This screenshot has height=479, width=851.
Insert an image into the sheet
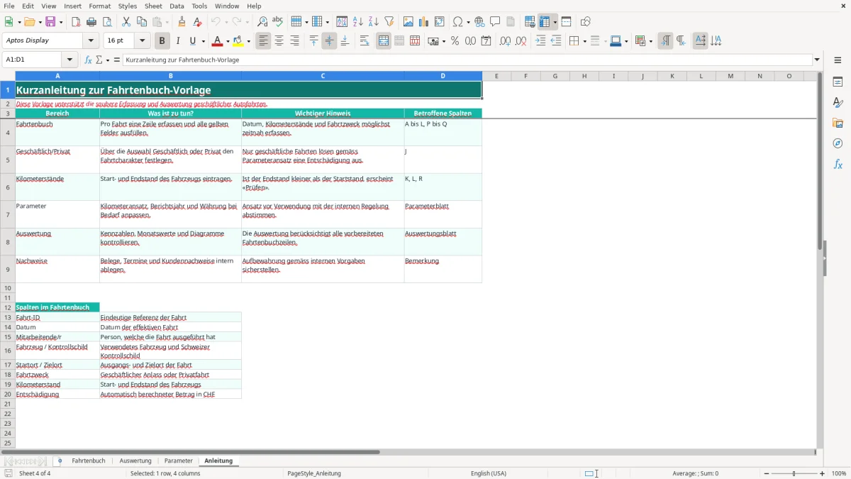click(408, 22)
